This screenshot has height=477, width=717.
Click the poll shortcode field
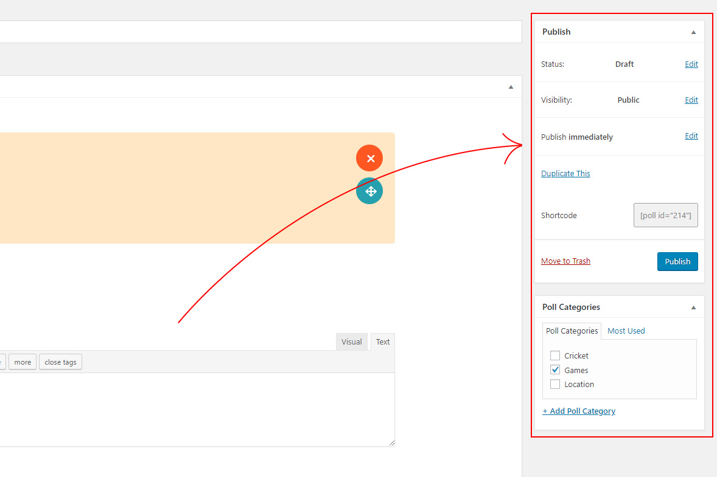click(665, 215)
